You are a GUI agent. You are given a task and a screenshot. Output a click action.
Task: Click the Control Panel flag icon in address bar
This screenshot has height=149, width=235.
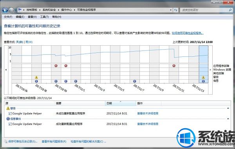pos(20,10)
